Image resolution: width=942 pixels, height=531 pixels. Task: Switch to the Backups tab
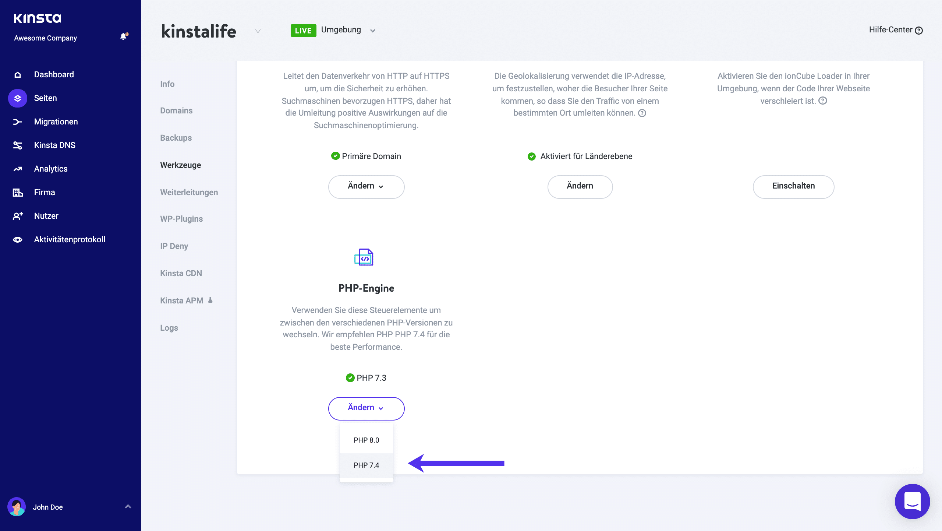click(x=176, y=138)
